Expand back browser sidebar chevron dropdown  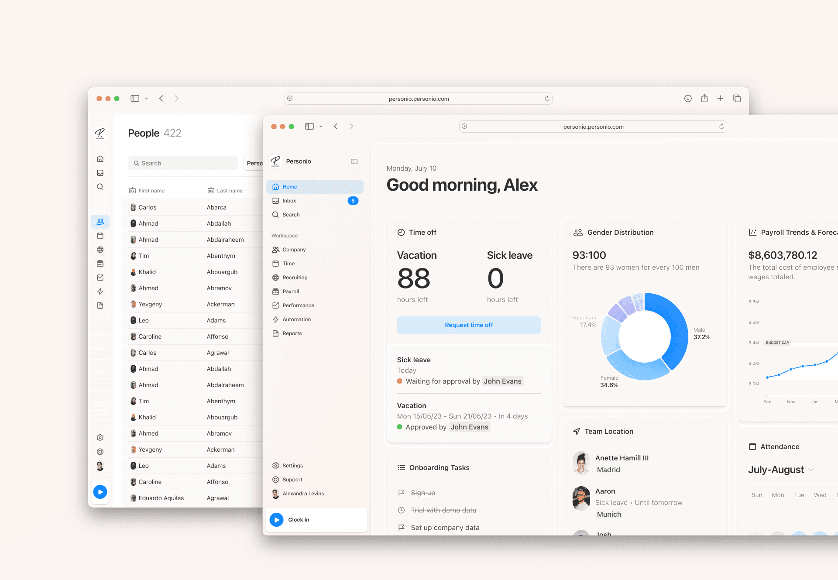pos(146,99)
